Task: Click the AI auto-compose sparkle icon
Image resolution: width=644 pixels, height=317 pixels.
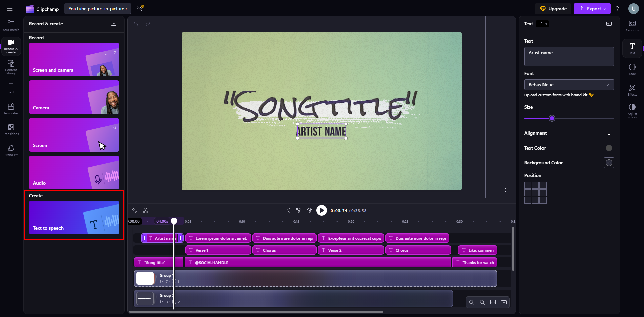Action: click(x=134, y=210)
